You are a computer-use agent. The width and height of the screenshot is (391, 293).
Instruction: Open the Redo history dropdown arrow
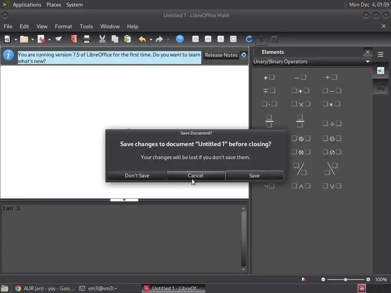coord(168,39)
